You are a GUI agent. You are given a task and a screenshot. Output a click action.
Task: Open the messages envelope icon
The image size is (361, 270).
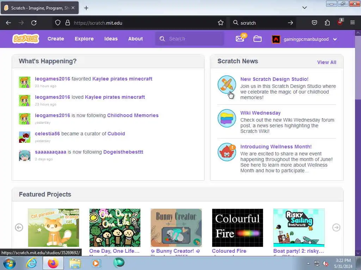click(x=240, y=39)
